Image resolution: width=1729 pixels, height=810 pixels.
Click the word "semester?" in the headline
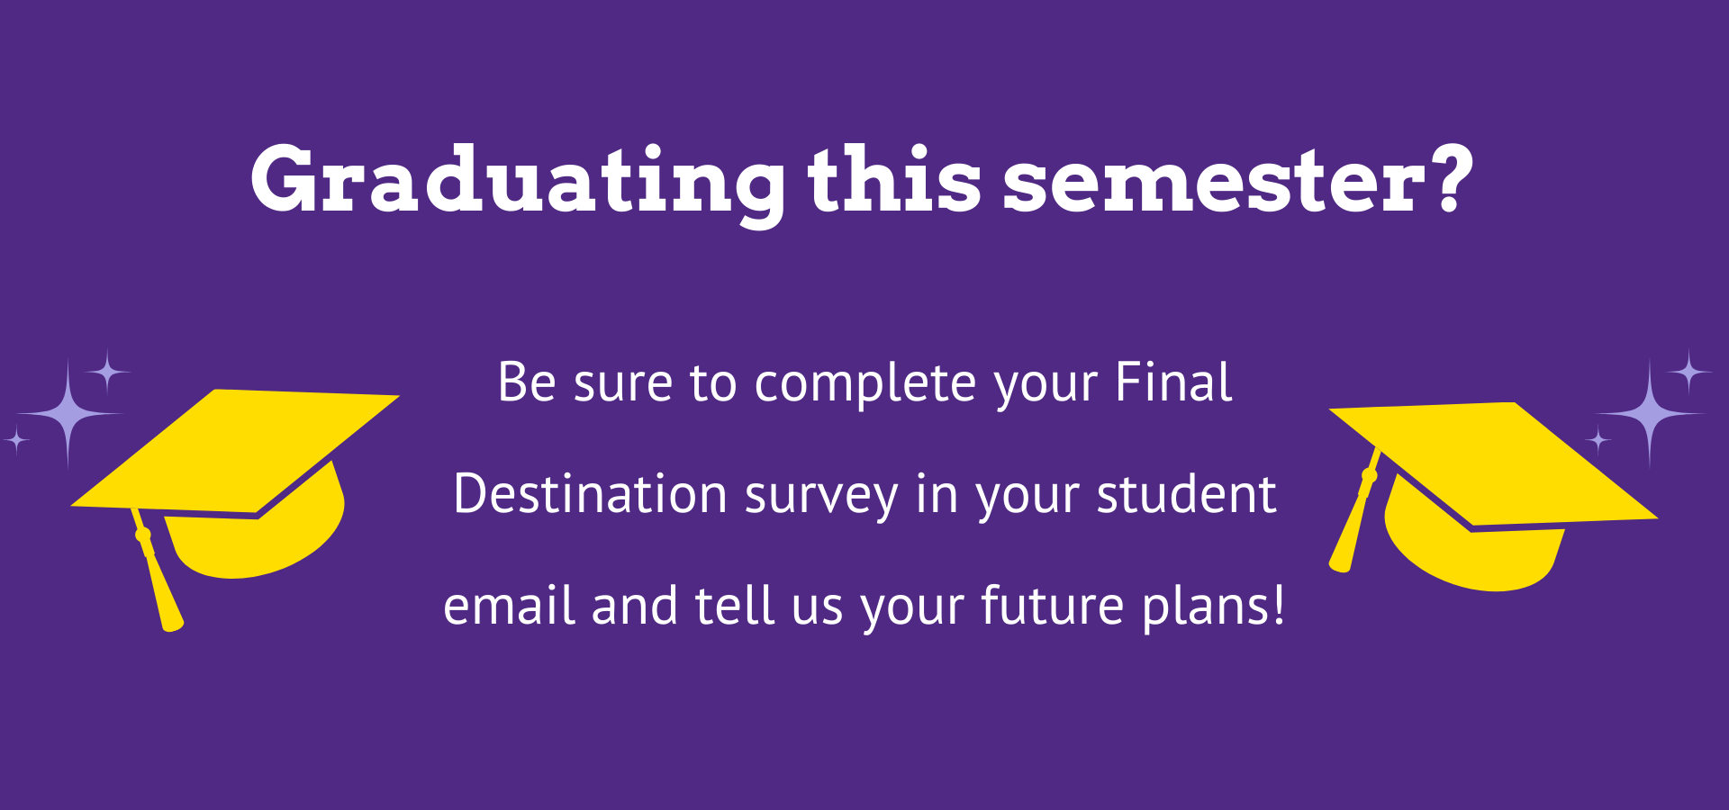(1238, 180)
